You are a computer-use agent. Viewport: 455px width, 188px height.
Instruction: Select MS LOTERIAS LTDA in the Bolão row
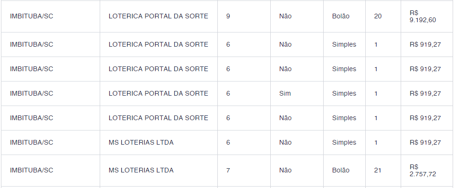(141, 171)
